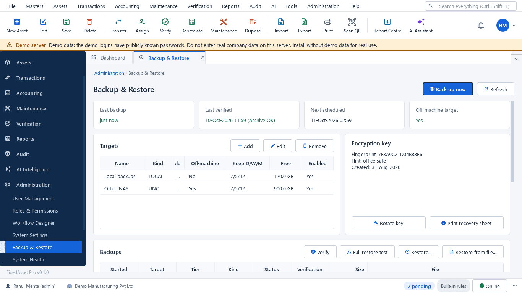Open the Assign tool
The width and height of the screenshot is (522, 293).
pos(142,26)
